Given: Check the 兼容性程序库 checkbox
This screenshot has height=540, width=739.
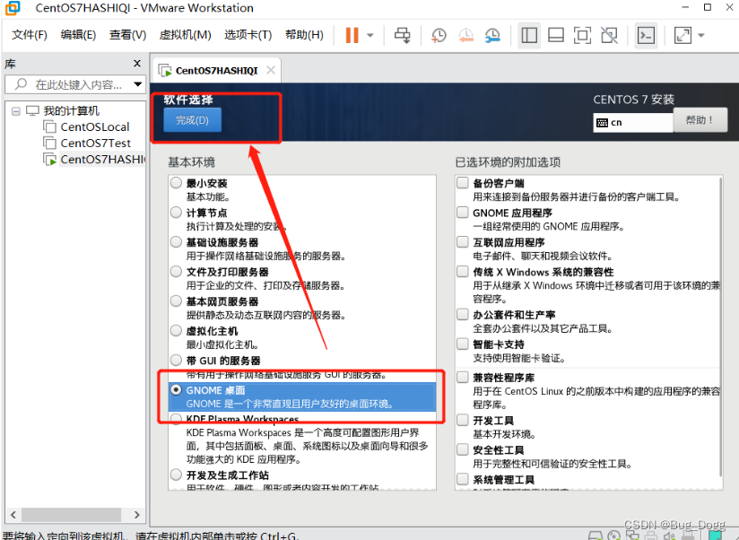Looking at the screenshot, I should click(x=463, y=377).
